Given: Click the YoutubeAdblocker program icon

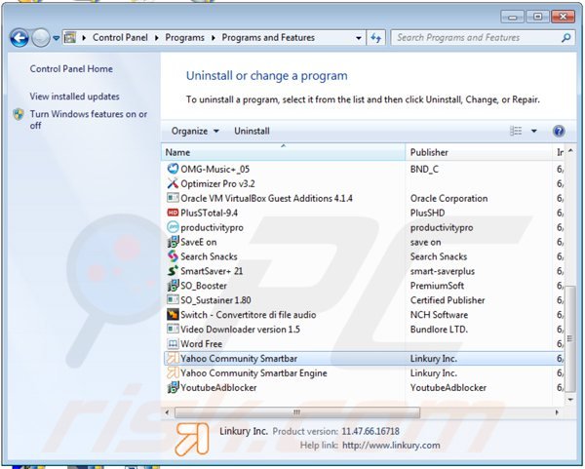Looking at the screenshot, I should [173, 387].
